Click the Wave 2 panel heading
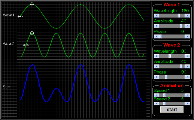The width and height of the screenshot is (194, 120). (x=172, y=45)
